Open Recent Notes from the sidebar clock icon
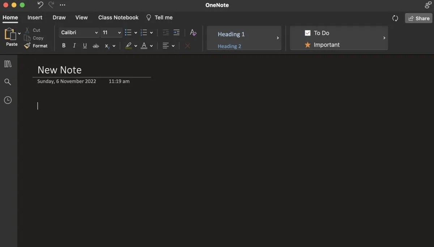Viewport: 434px width, 247px height. tap(8, 100)
